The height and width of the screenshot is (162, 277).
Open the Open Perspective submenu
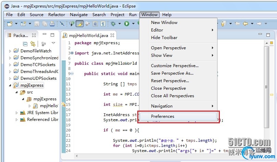coord(178,48)
